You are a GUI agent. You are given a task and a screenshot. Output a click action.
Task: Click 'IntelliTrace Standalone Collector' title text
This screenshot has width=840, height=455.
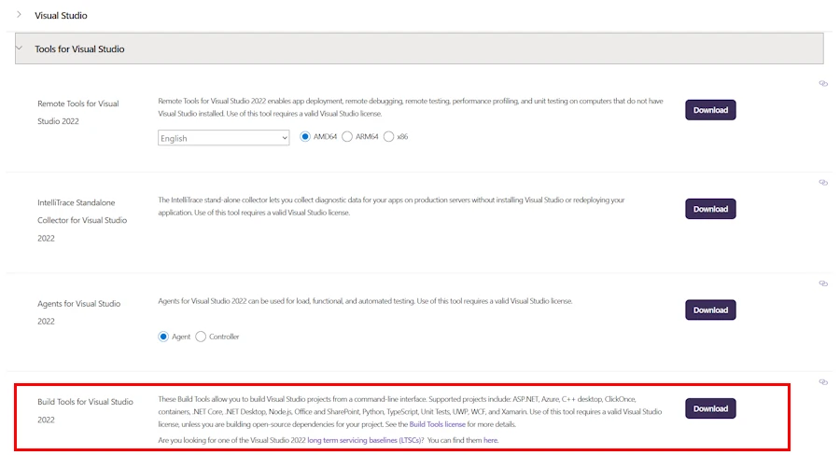click(x=82, y=221)
